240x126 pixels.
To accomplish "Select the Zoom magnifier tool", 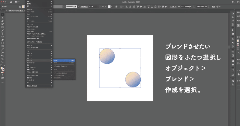I will click(2, 62).
